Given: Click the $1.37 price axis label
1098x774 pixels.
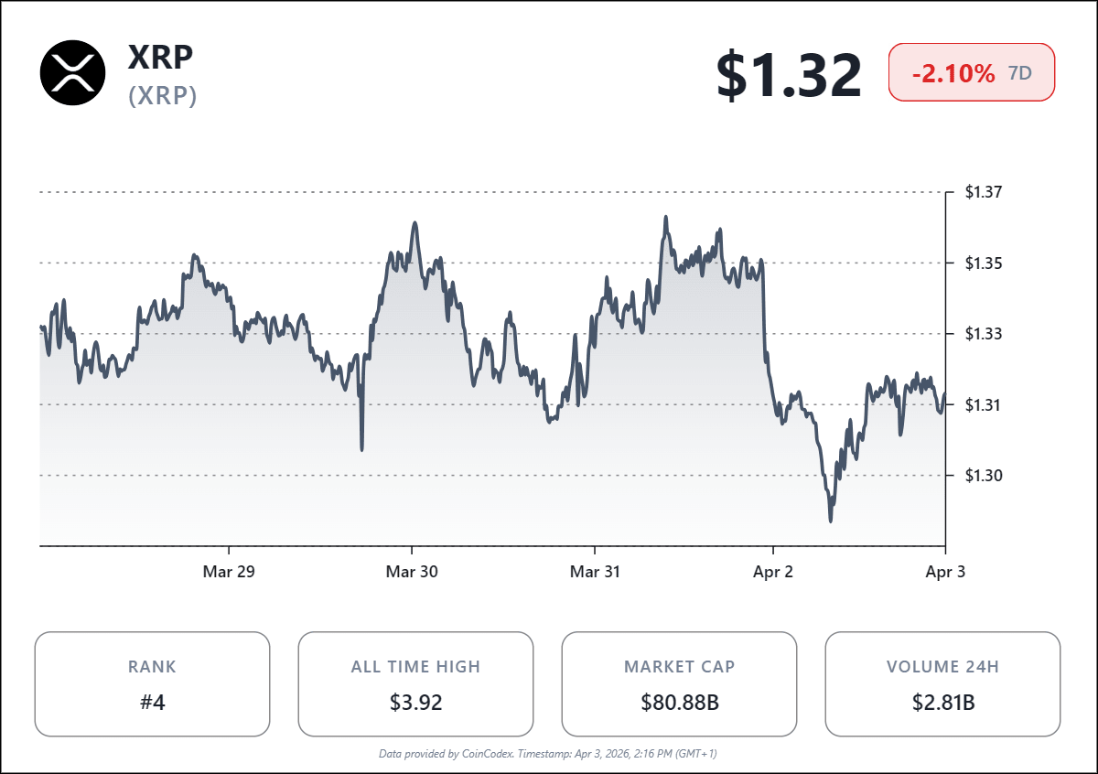Looking at the screenshot, I should click(984, 192).
